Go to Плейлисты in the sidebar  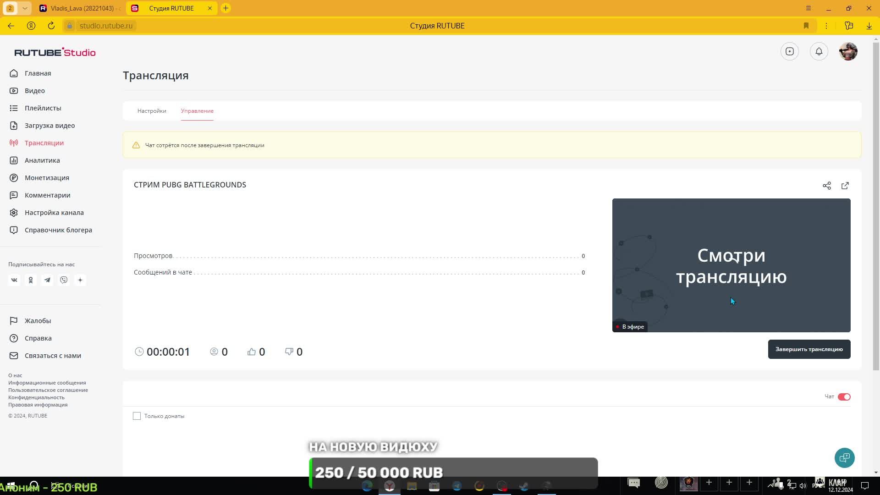(43, 108)
